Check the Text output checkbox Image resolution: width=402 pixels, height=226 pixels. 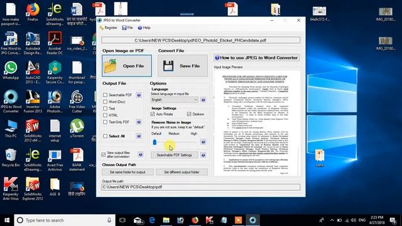pos(105,109)
